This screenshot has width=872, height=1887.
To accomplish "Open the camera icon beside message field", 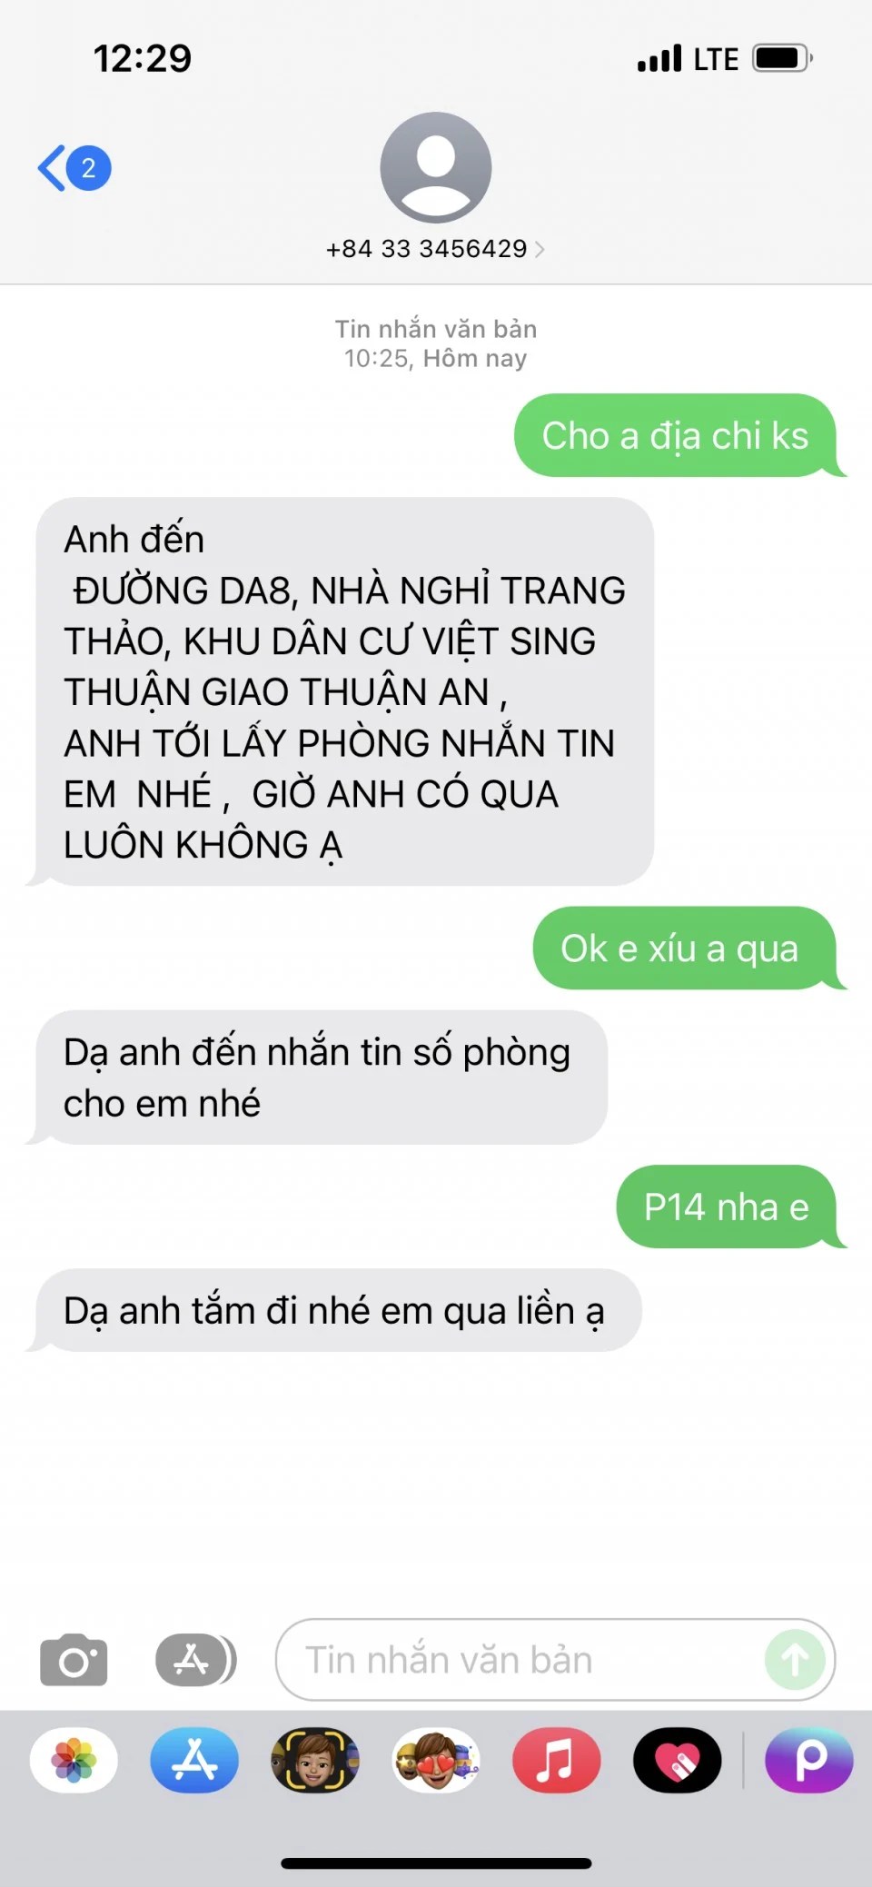I will [74, 1660].
